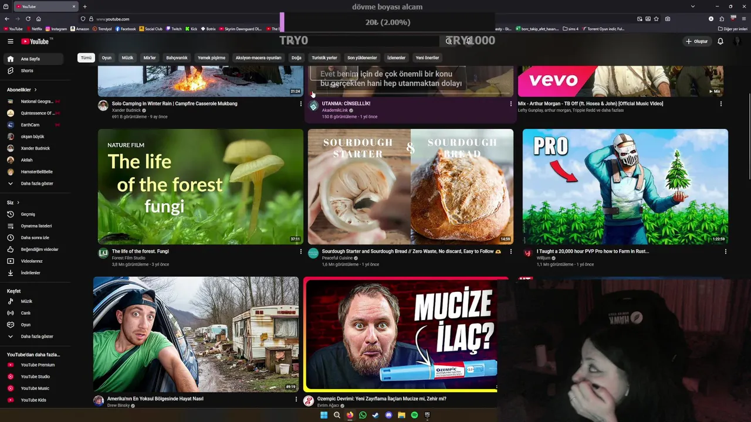Select Aksiyon-macera oyunları filter chip
Screen dimensions: 751x422
pos(258,57)
